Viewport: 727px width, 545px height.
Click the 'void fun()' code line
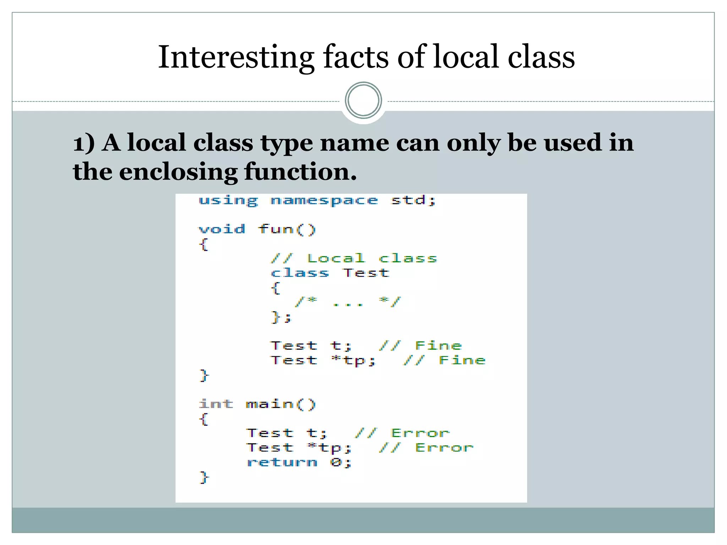tap(257, 230)
